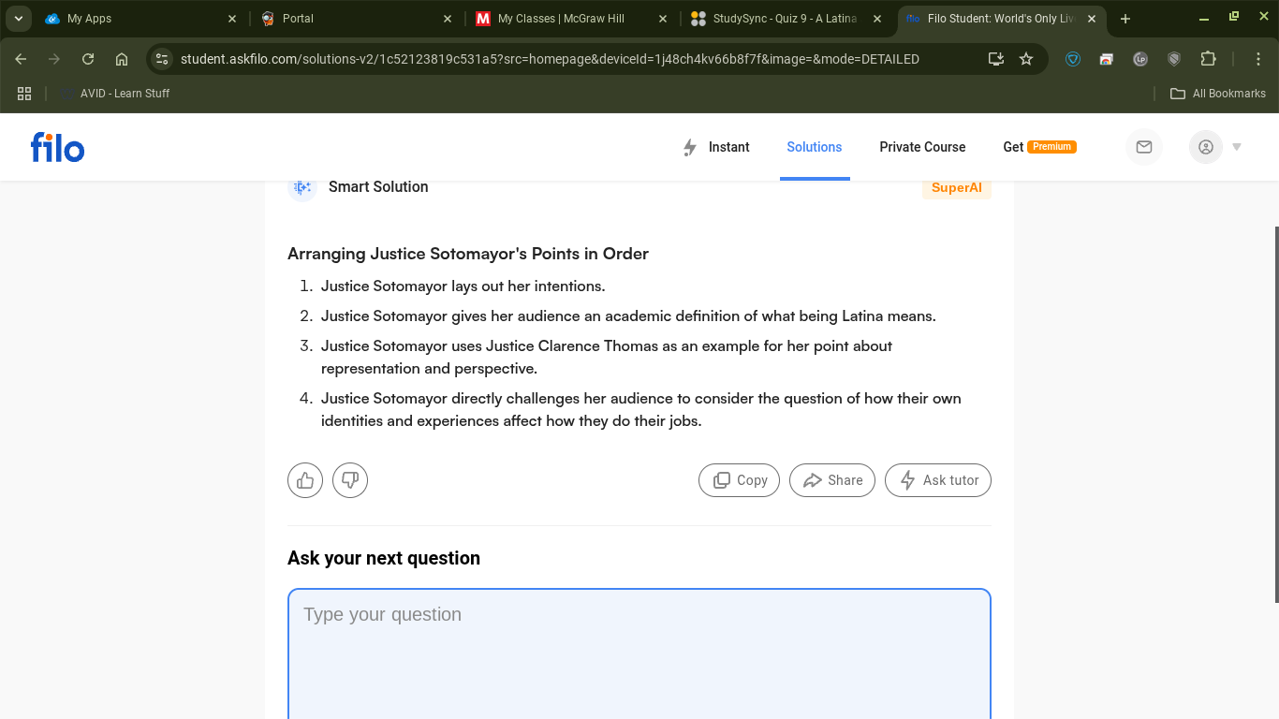Click the Share button
The width and height of the screenshot is (1279, 719).
(x=831, y=480)
